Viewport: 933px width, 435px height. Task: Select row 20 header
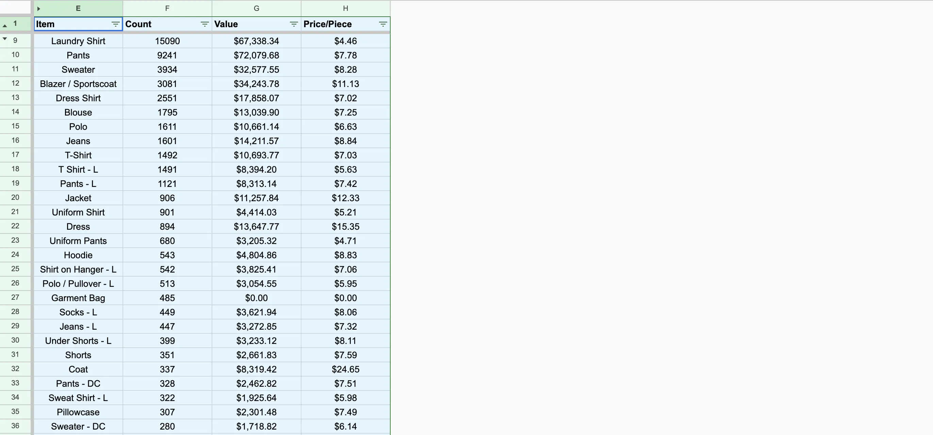pyautogui.click(x=15, y=197)
